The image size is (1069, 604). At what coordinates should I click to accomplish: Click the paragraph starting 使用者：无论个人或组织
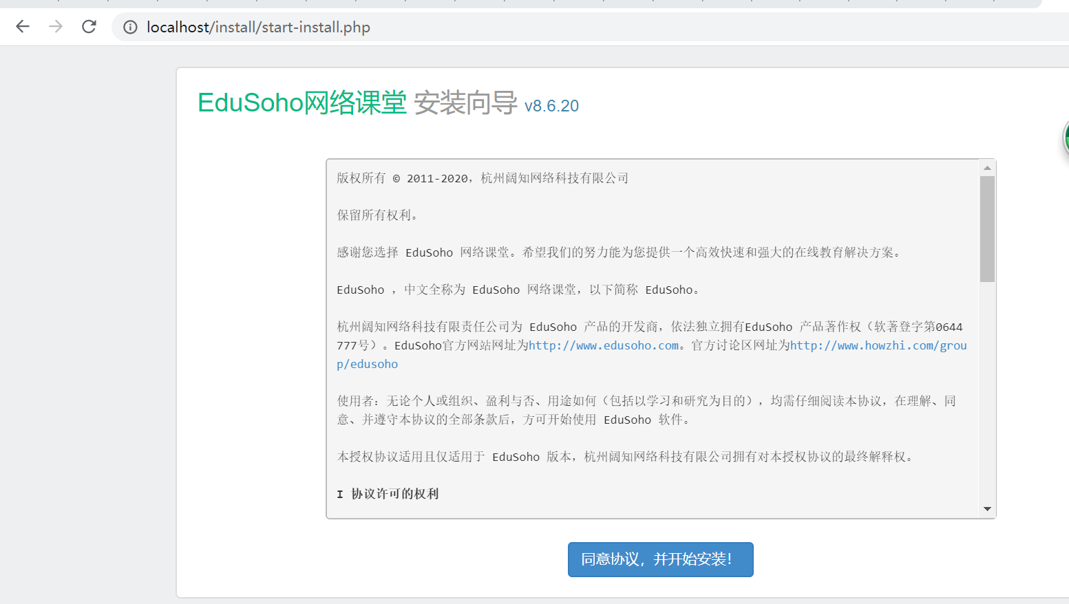(646, 410)
